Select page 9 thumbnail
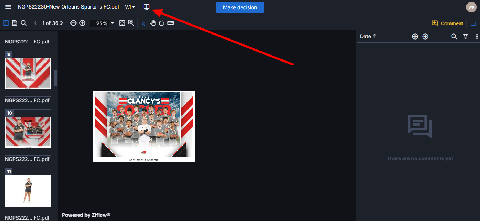 click(28, 74)
